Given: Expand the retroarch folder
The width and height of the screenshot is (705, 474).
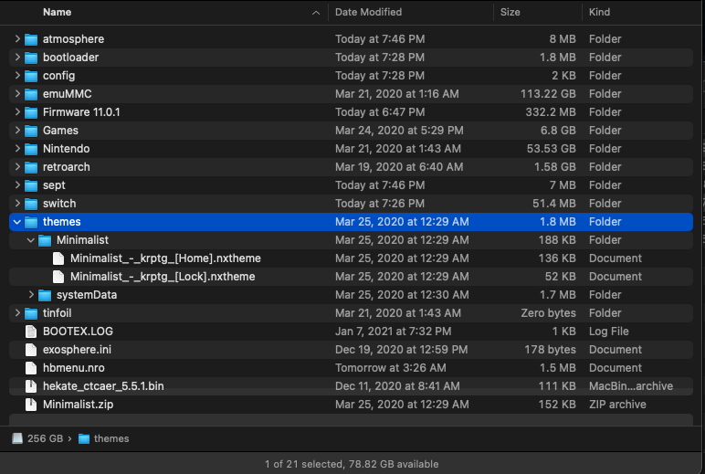Looking at the screenshot, I should click(x=17, y=167).
